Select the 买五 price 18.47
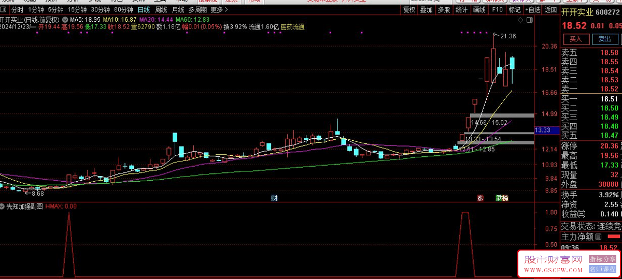This screenshot has height=279, width=622. click(x=609, y=135)
